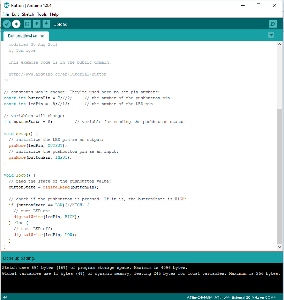
Task: Click the Arduino logo in title bar
Action: click(x=7, y=5)
